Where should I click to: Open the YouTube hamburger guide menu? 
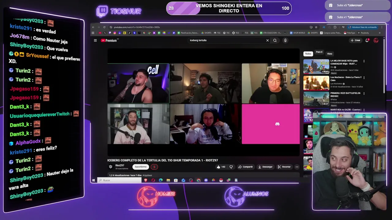tap(95, 40)
